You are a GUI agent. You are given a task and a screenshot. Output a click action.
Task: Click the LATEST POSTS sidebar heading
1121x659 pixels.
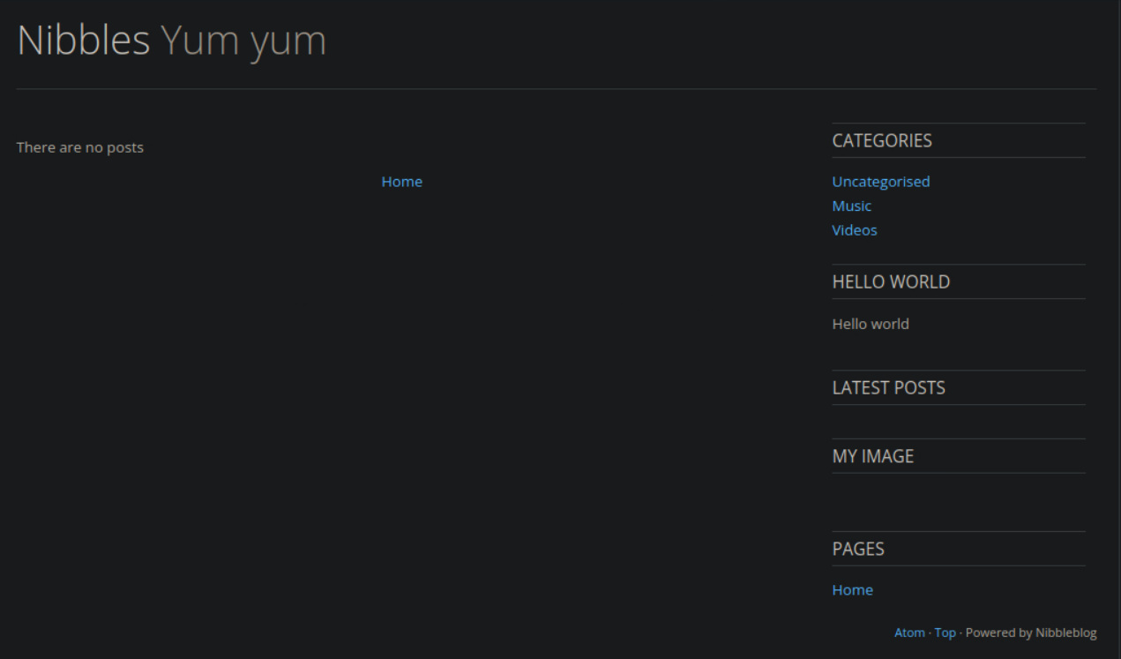[888, 388]
